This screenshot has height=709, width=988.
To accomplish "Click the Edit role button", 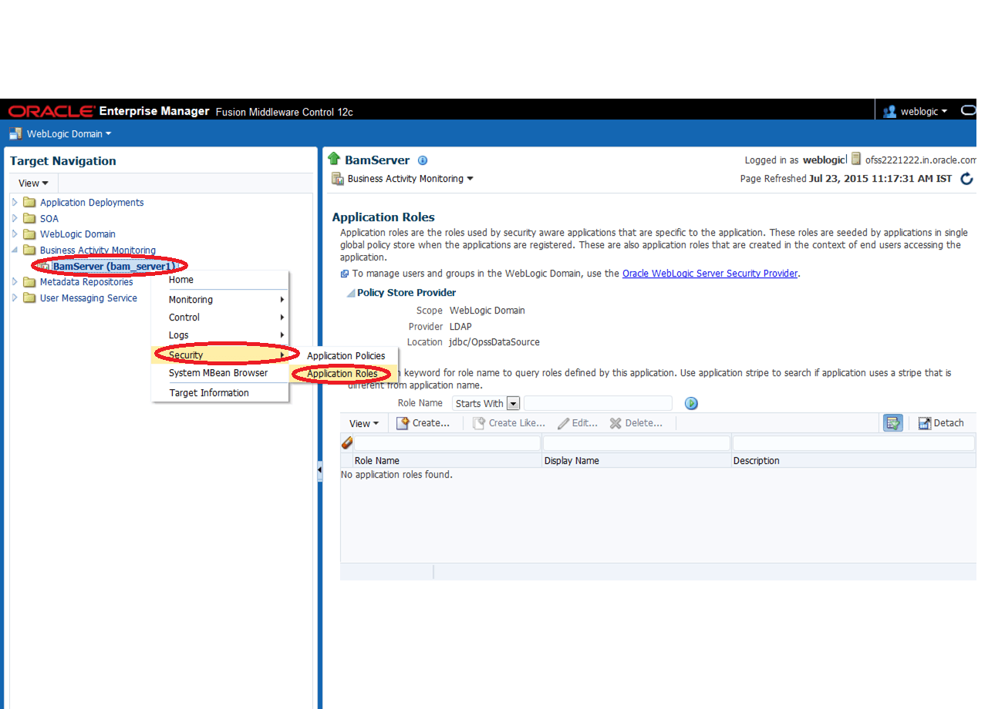I will click(x=578, y=423).
